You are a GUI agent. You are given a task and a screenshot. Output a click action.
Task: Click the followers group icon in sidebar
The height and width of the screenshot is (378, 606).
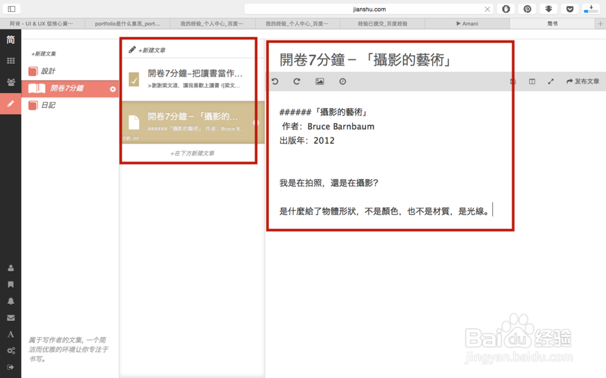click(10, 82)
